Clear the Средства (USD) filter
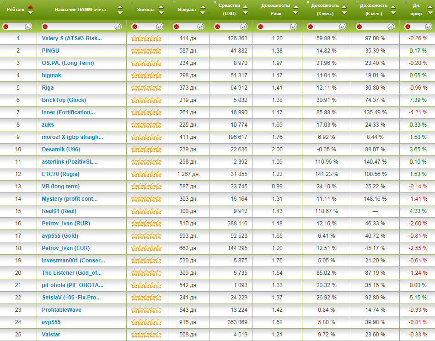Viewport: 435px width, 341px height. (x=218, y=27)
